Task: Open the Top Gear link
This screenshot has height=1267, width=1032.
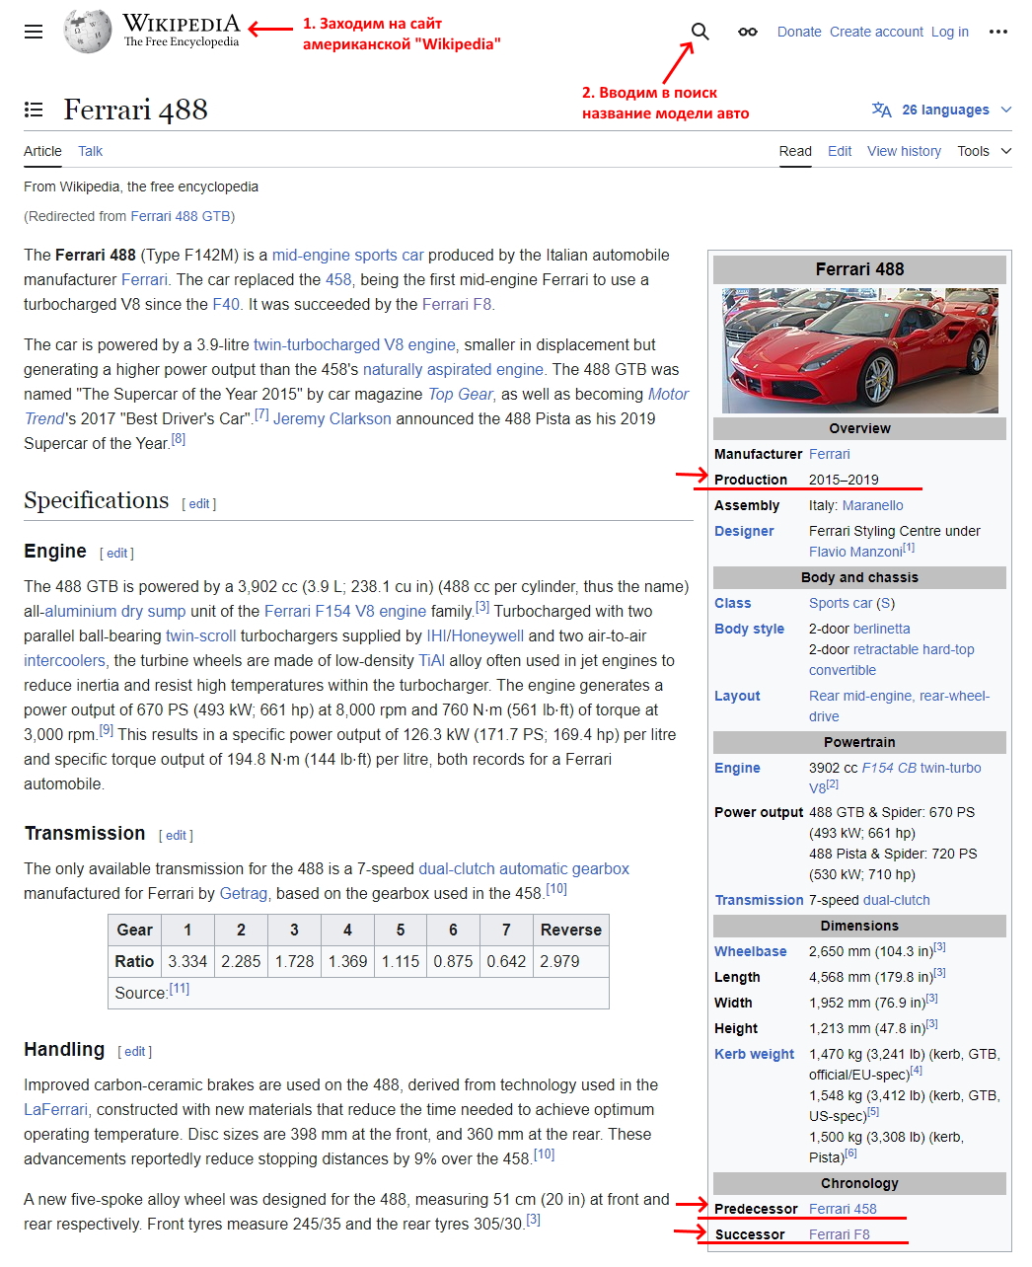Action: (x=461, y=394)
